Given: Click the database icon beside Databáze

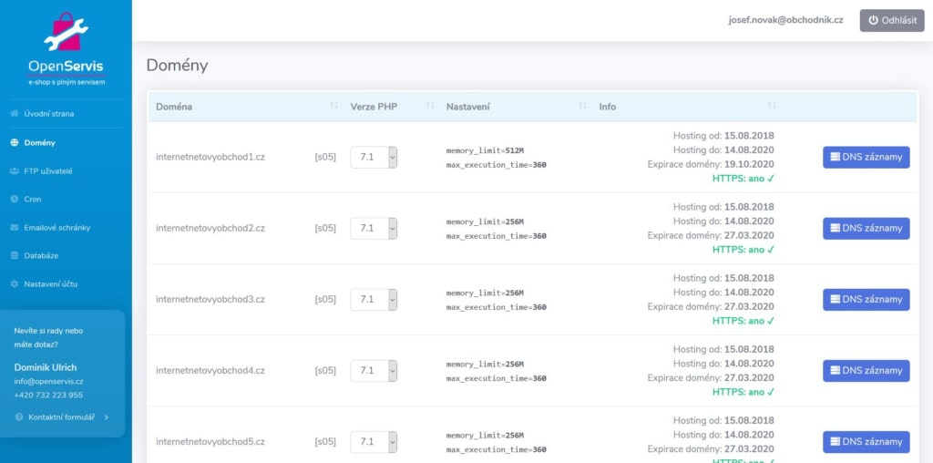Looking at the screenshot, I should click(x=14, y=255).
